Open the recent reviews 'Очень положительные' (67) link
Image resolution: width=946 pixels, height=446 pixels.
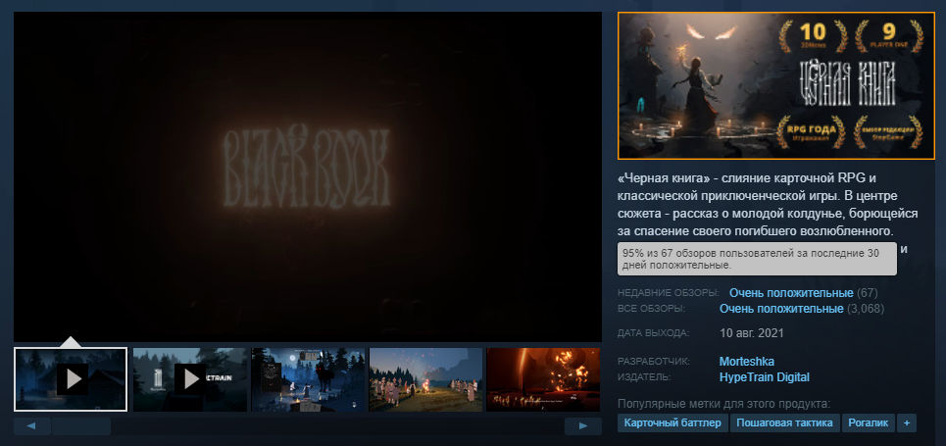[x=791, y=293]
